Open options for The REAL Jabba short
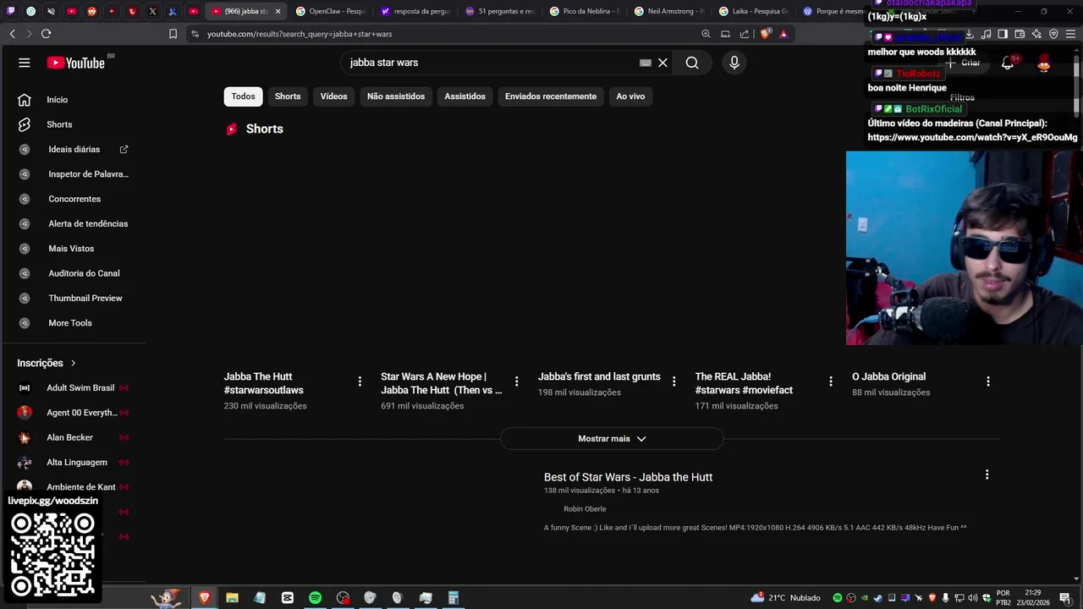The width and height of the screenshot is (1083, 609). click(831, 381)
